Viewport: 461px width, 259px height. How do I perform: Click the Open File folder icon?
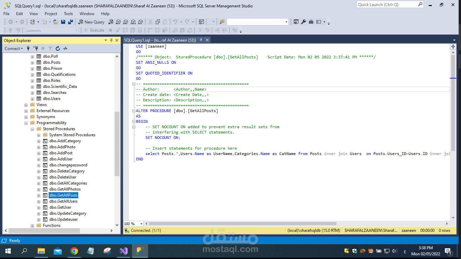click(x=55, y=22)
